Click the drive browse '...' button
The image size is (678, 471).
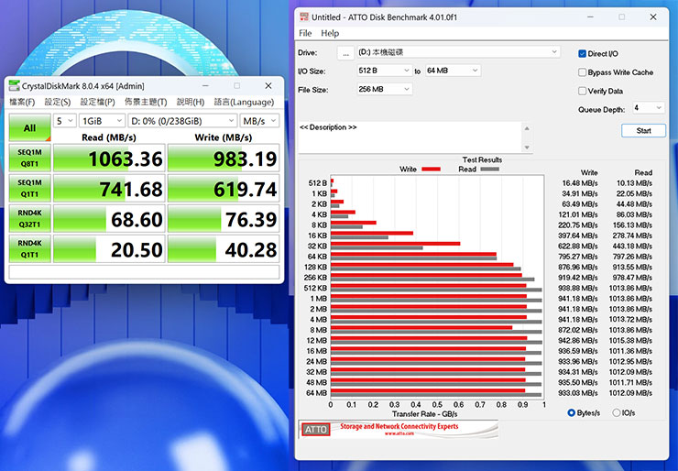[345, 54]
